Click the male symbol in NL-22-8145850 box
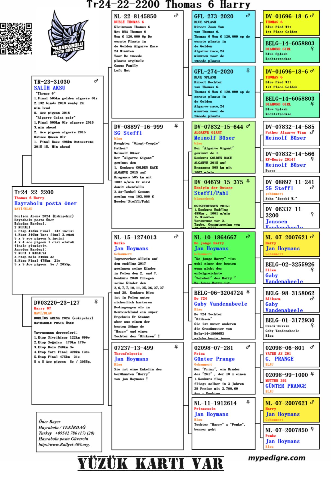 176,16
